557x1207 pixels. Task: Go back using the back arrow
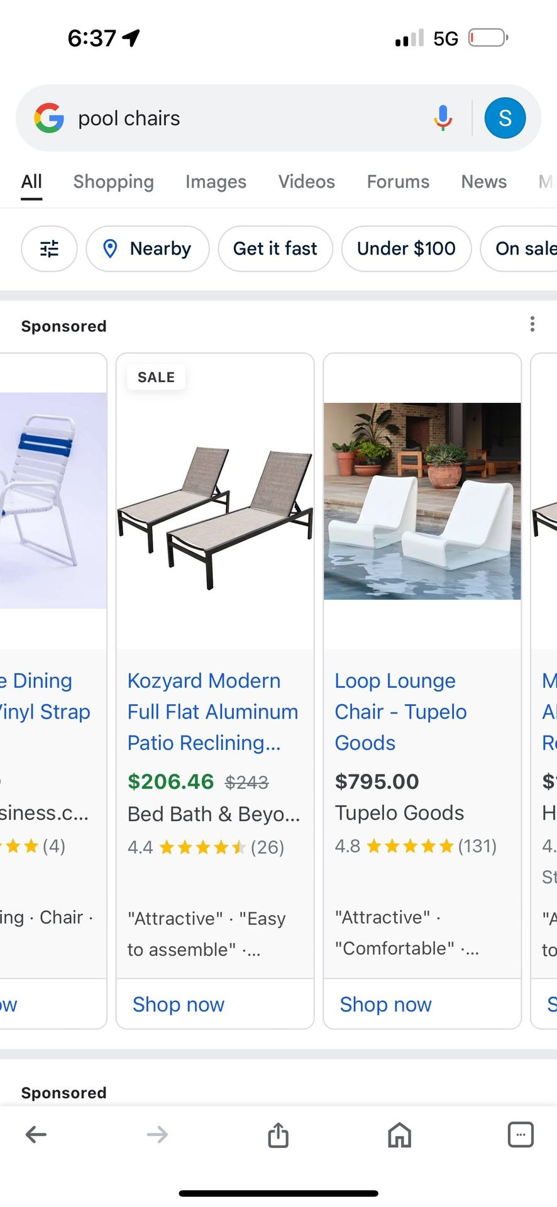36,1135
